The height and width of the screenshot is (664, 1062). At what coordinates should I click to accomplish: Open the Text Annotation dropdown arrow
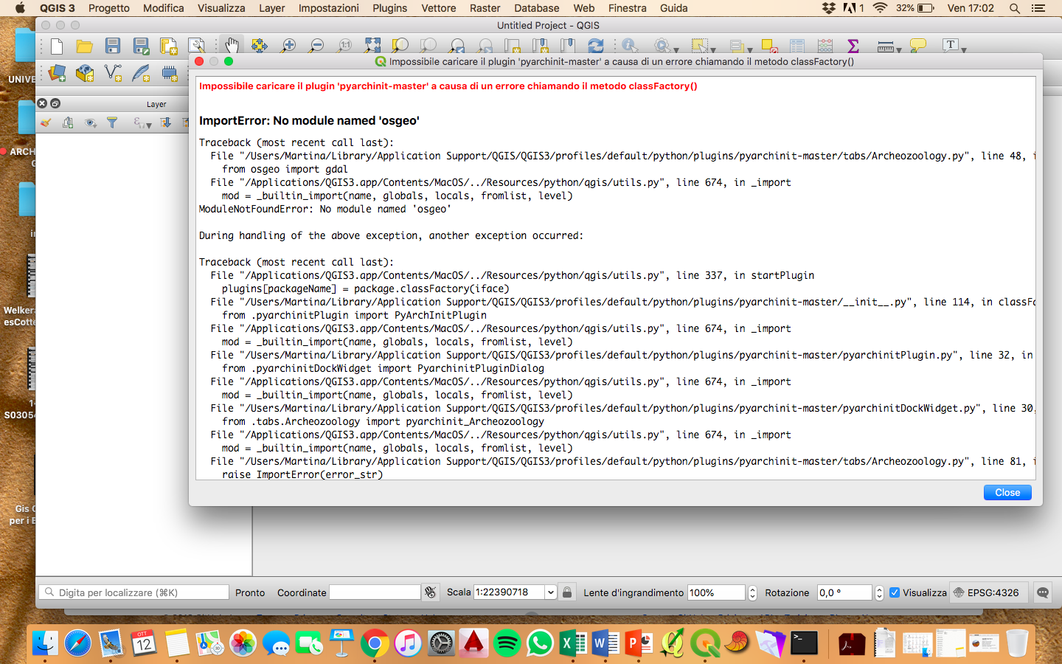tap(962, 49)
